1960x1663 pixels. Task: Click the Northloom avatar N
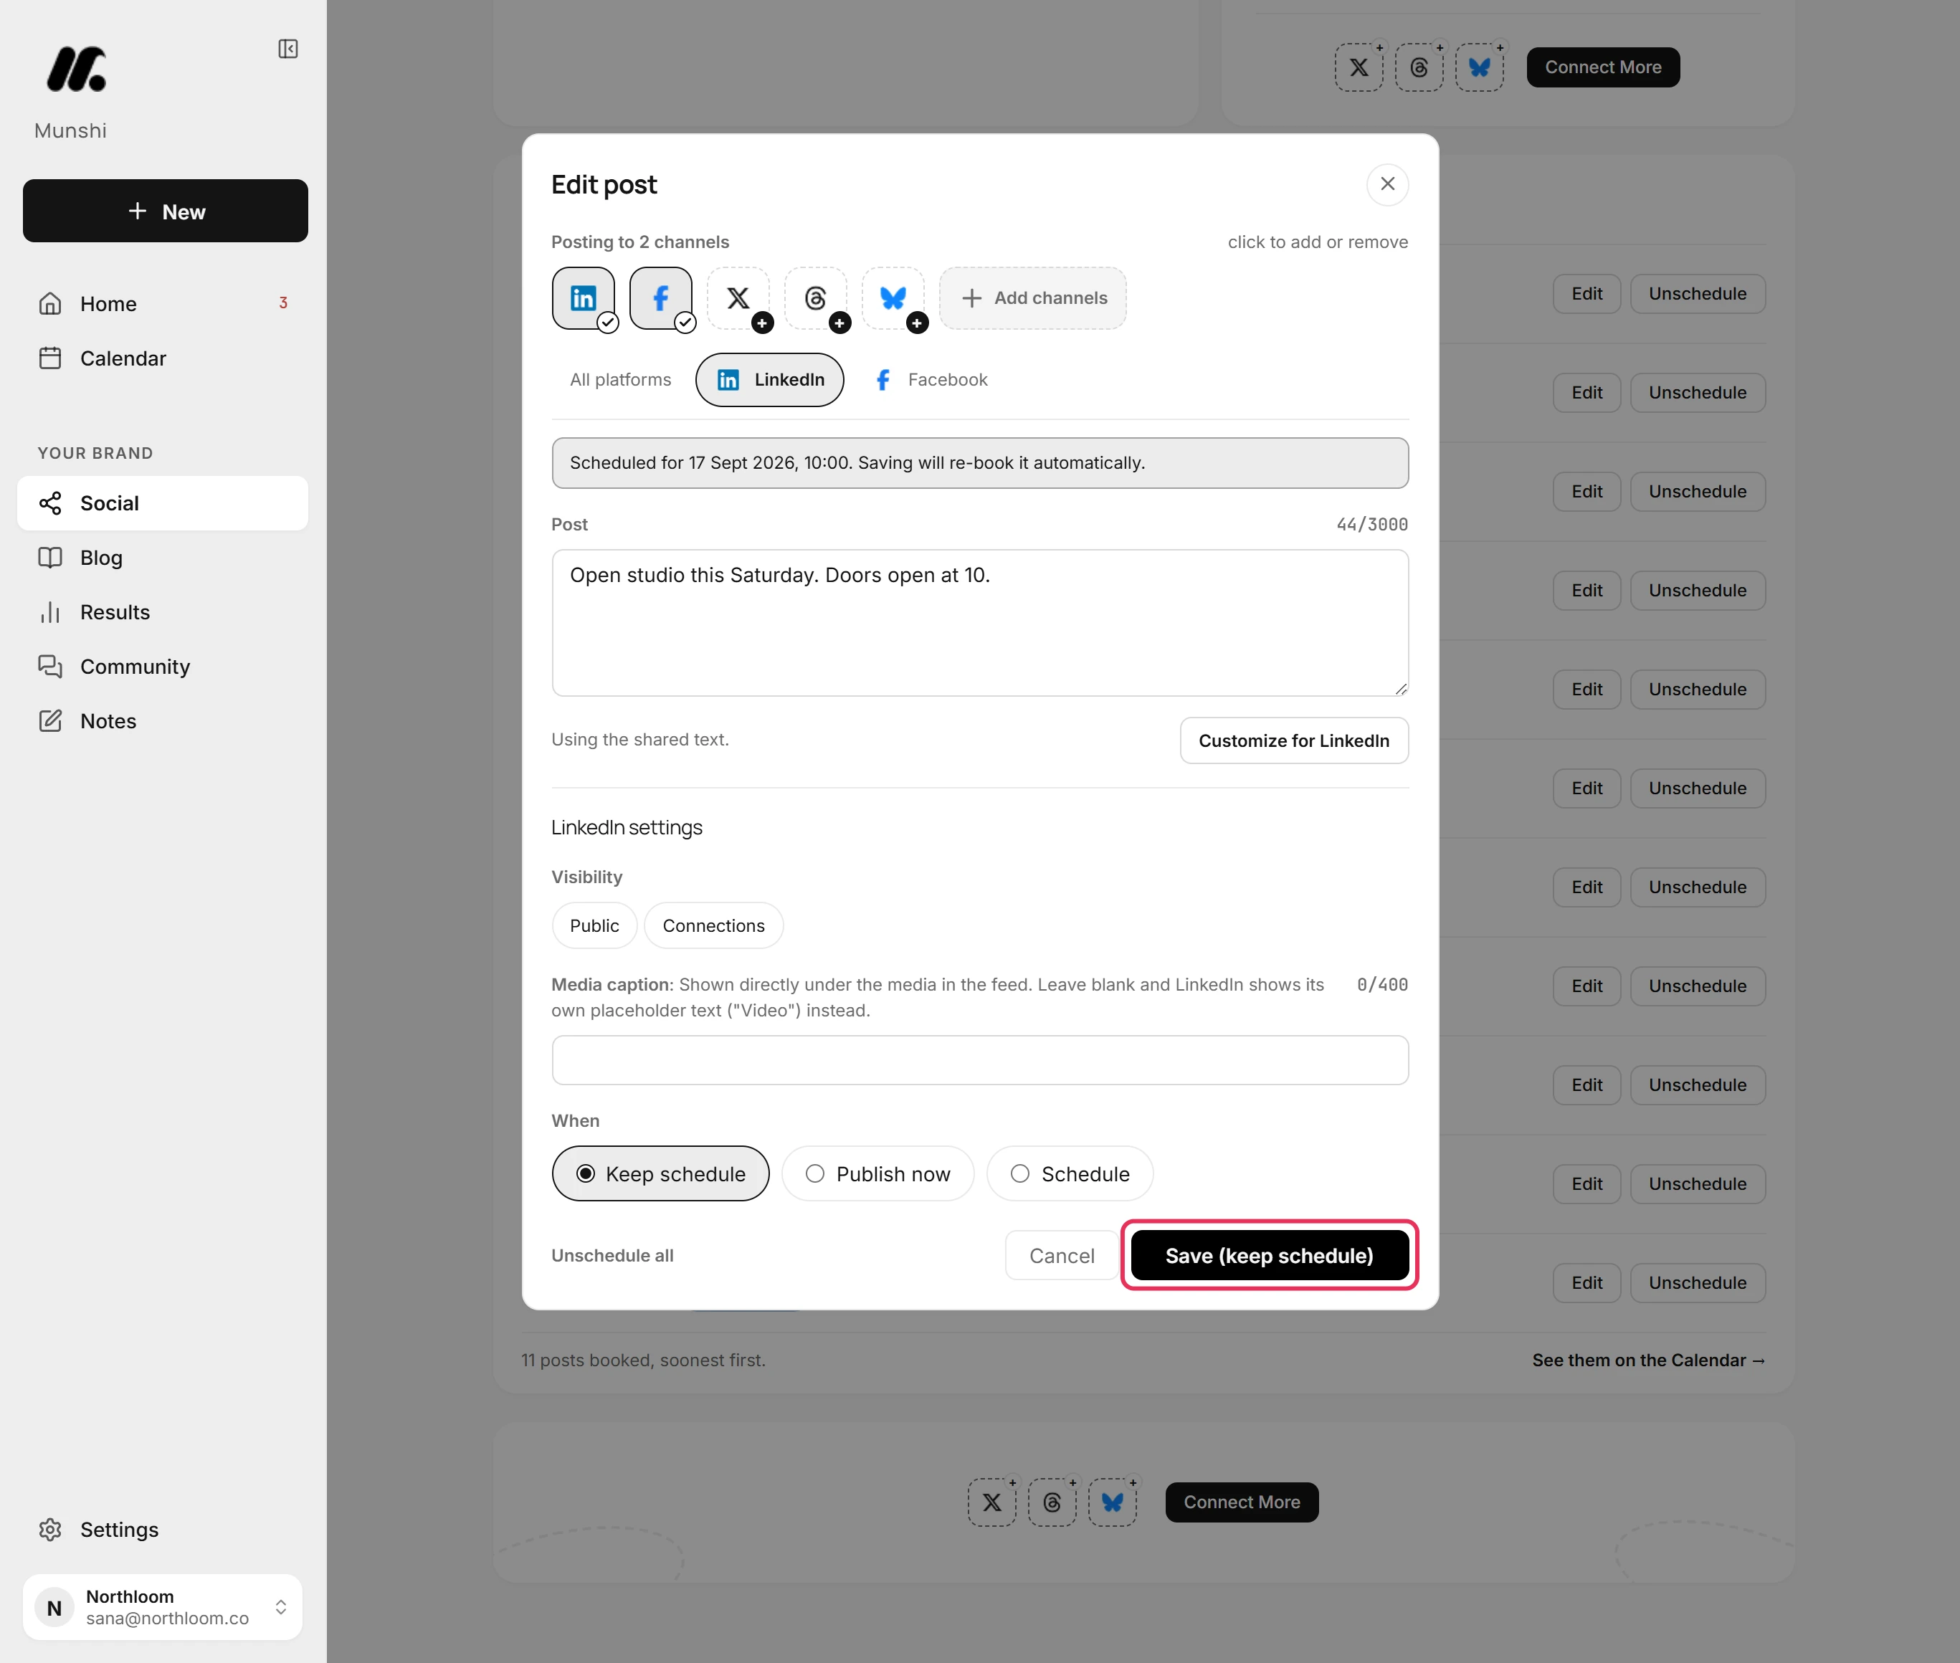coord(54,1607)
